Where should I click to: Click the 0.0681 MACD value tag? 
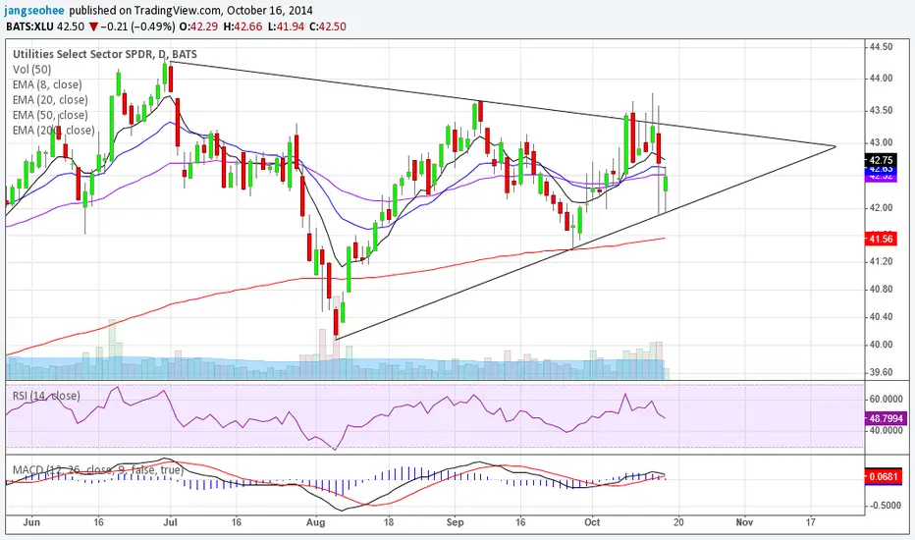[x=883, y=476]
